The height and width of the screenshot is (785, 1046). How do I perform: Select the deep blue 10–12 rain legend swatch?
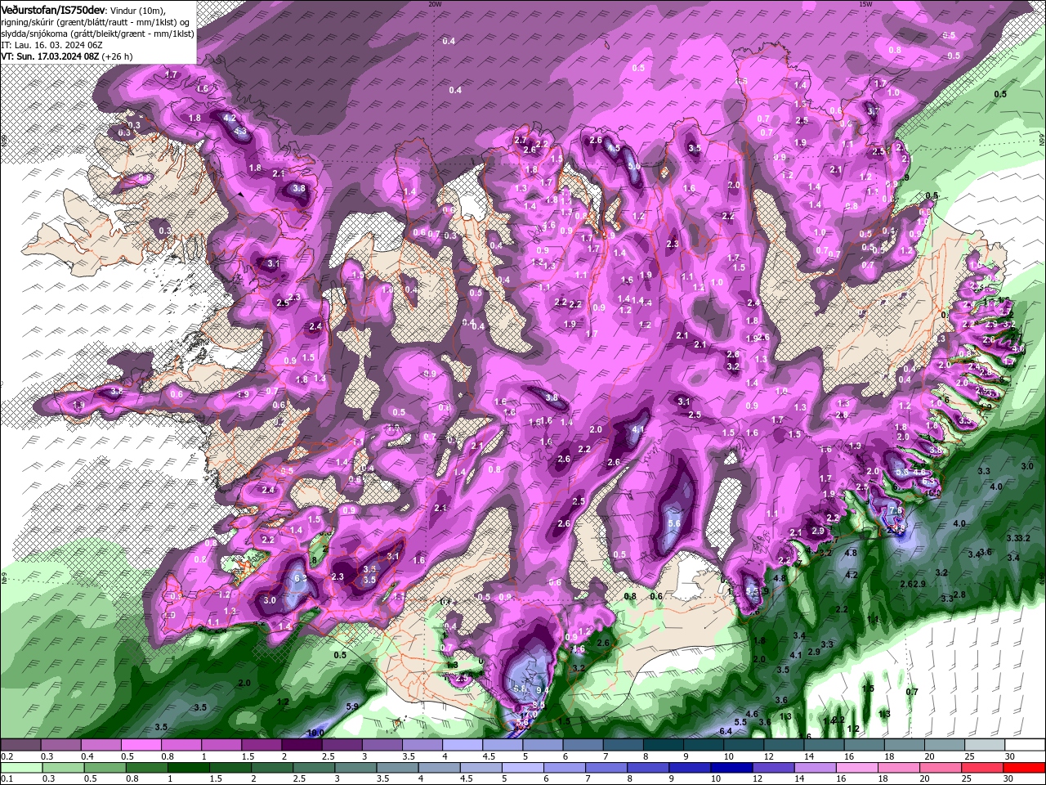pyautogui.click(x=730, y=768)
